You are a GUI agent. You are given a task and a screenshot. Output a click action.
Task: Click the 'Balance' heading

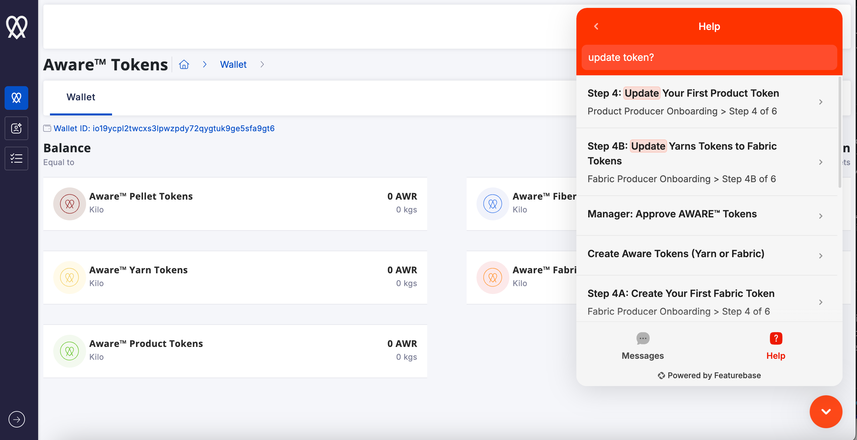(67, 148)
